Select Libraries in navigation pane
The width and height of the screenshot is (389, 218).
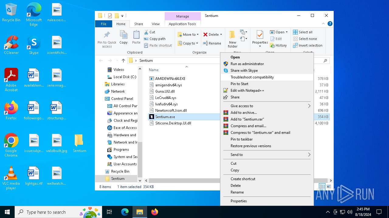[x=118, y=84]
